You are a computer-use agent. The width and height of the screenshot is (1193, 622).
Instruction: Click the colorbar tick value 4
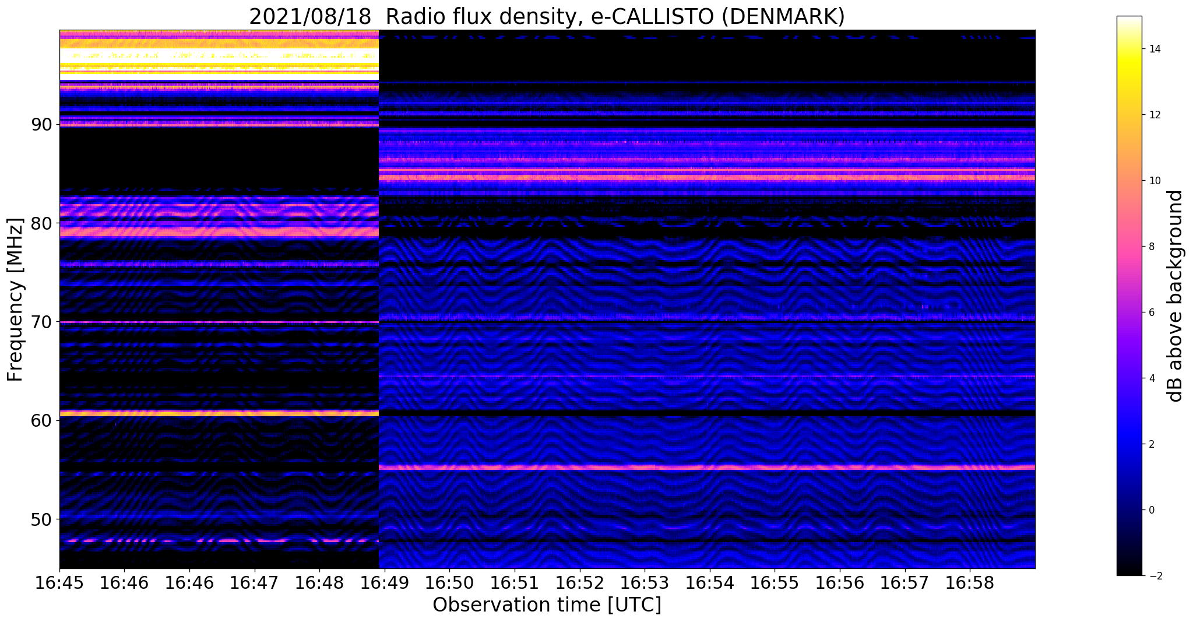(1150, 378)
